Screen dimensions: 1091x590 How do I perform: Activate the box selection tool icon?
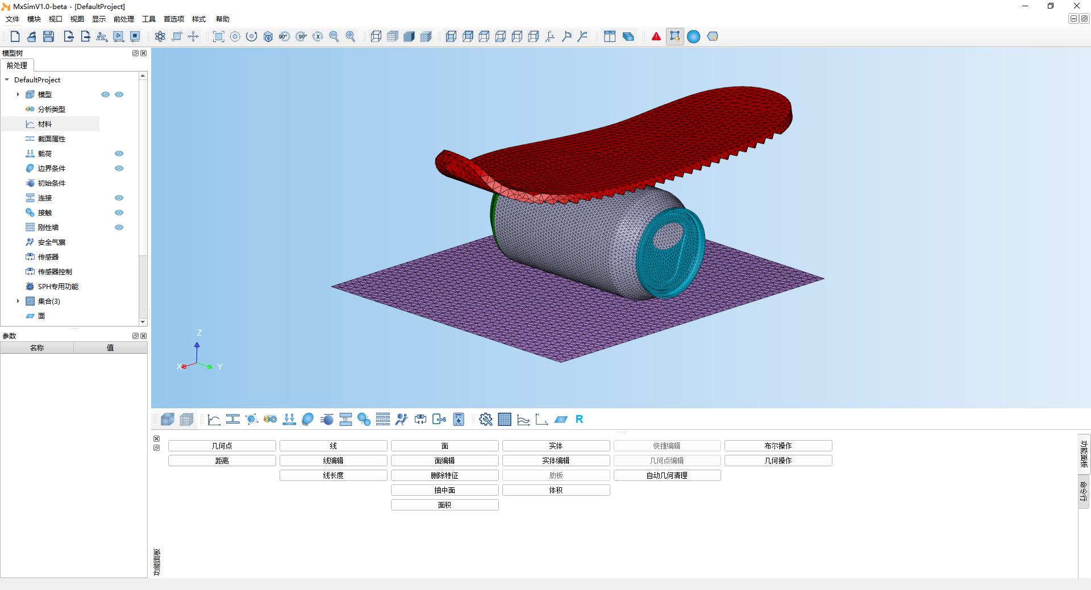(x=674, y=36)
